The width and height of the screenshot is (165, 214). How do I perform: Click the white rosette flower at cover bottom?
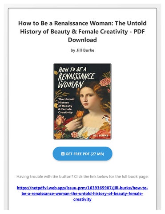(x=74, y=135)
